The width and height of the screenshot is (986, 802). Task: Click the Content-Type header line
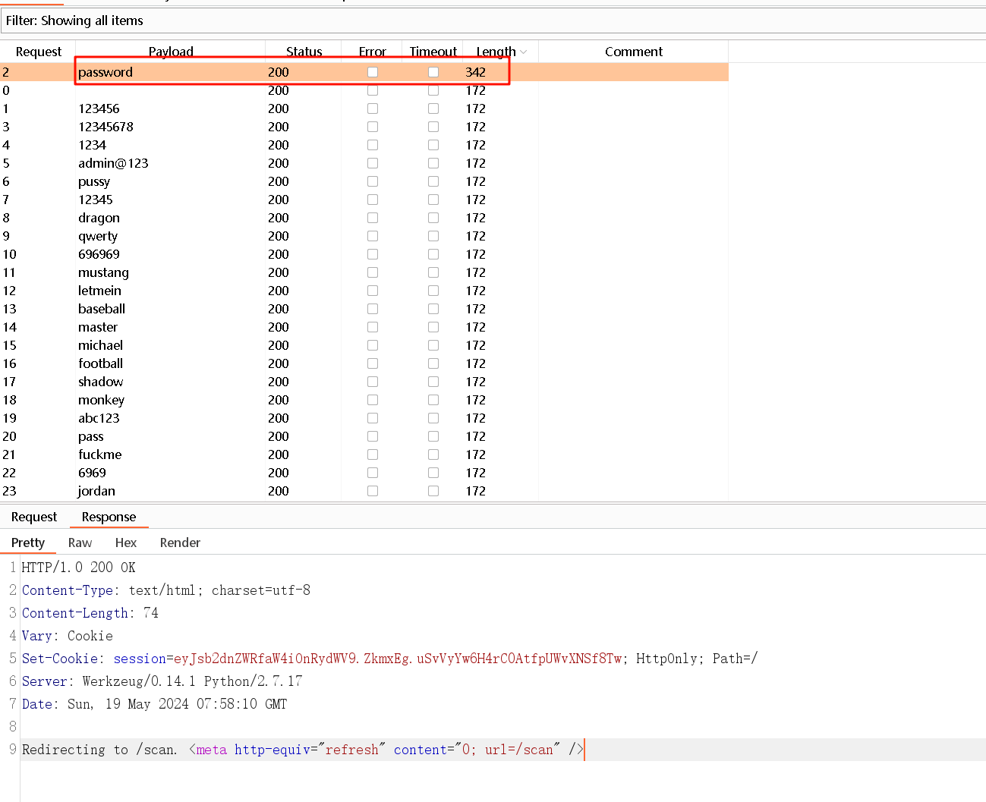click(x=166, y=590)
